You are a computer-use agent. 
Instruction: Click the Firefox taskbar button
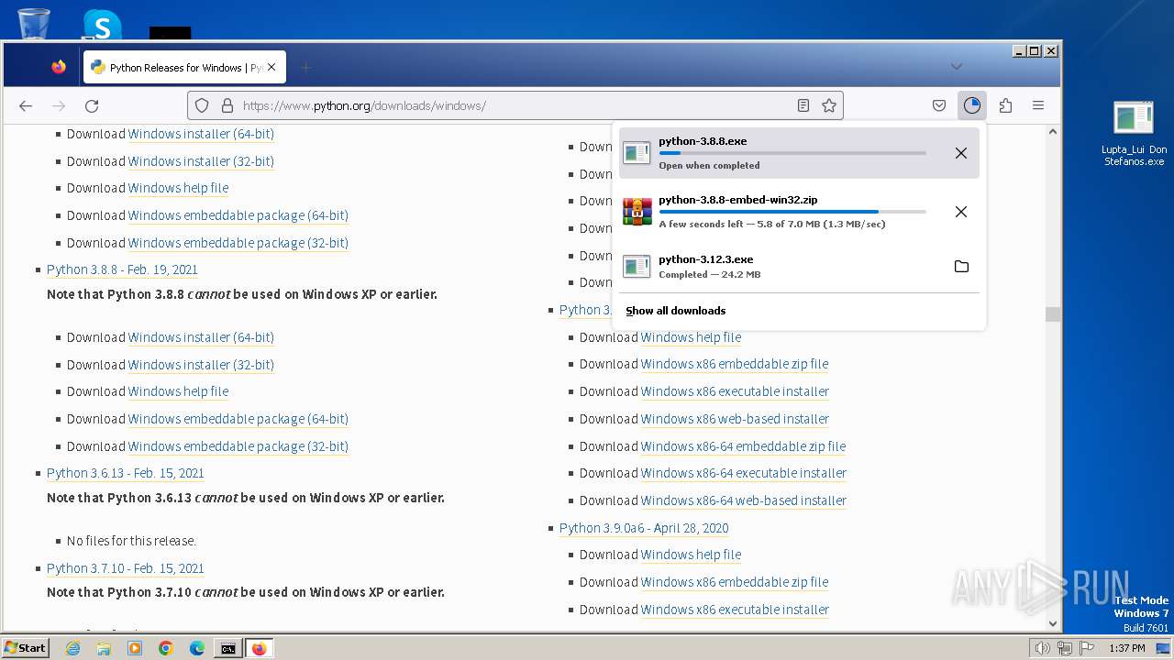click(259, 648)
